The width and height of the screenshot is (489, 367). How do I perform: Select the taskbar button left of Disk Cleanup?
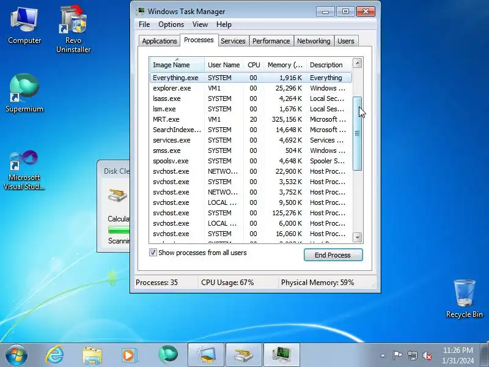point(206,355)
